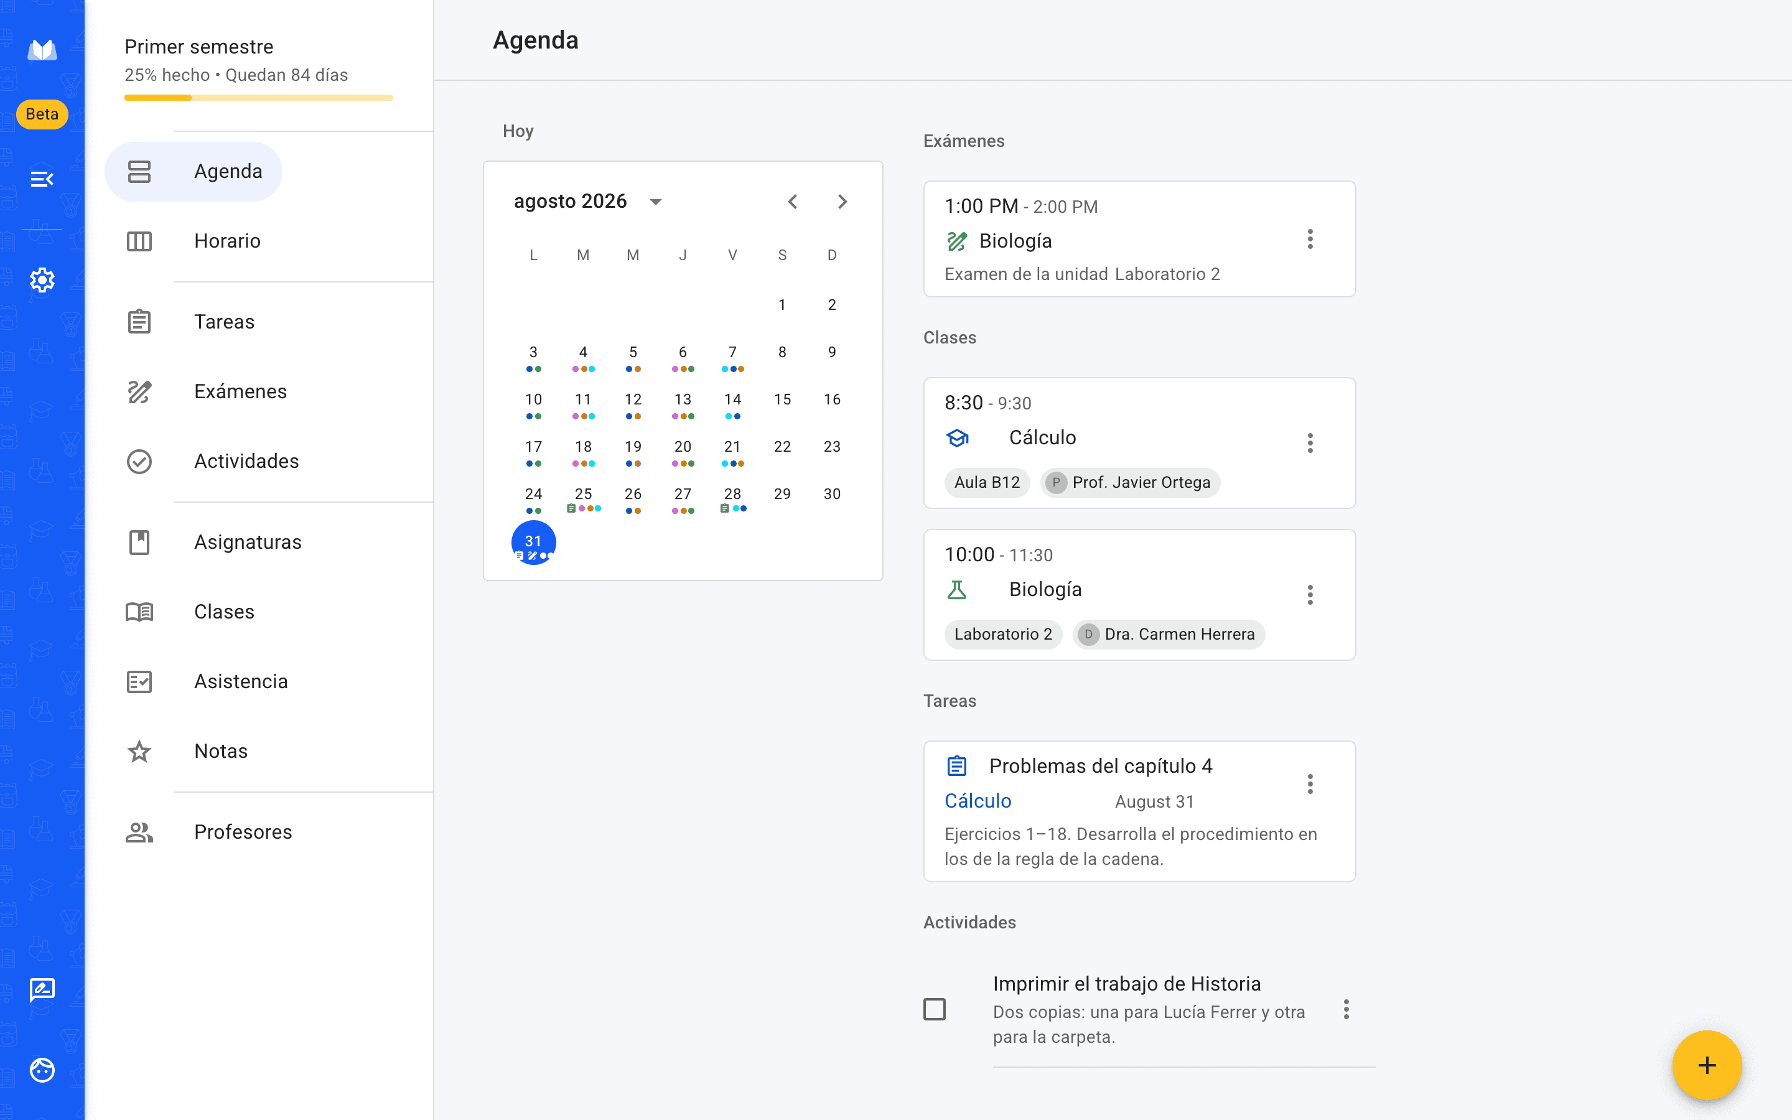Open Problemas del capítulo 4 options menu
1792x1120 pixels.
click(x=1310, y=784)
